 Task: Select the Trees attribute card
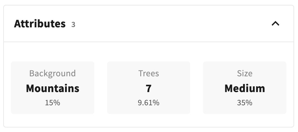point(148,88)
